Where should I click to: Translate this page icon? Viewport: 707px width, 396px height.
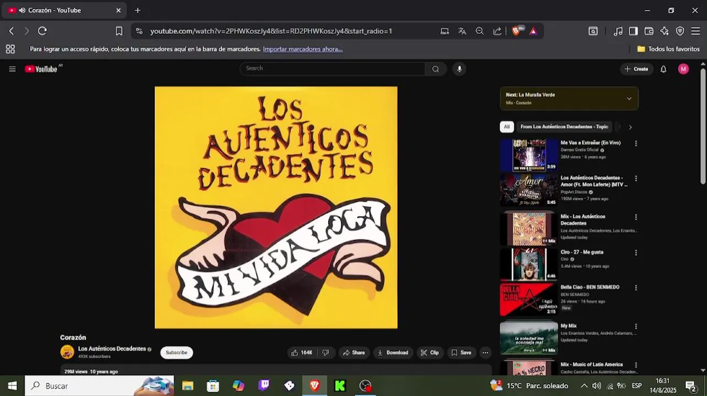(x=462, y=31)
